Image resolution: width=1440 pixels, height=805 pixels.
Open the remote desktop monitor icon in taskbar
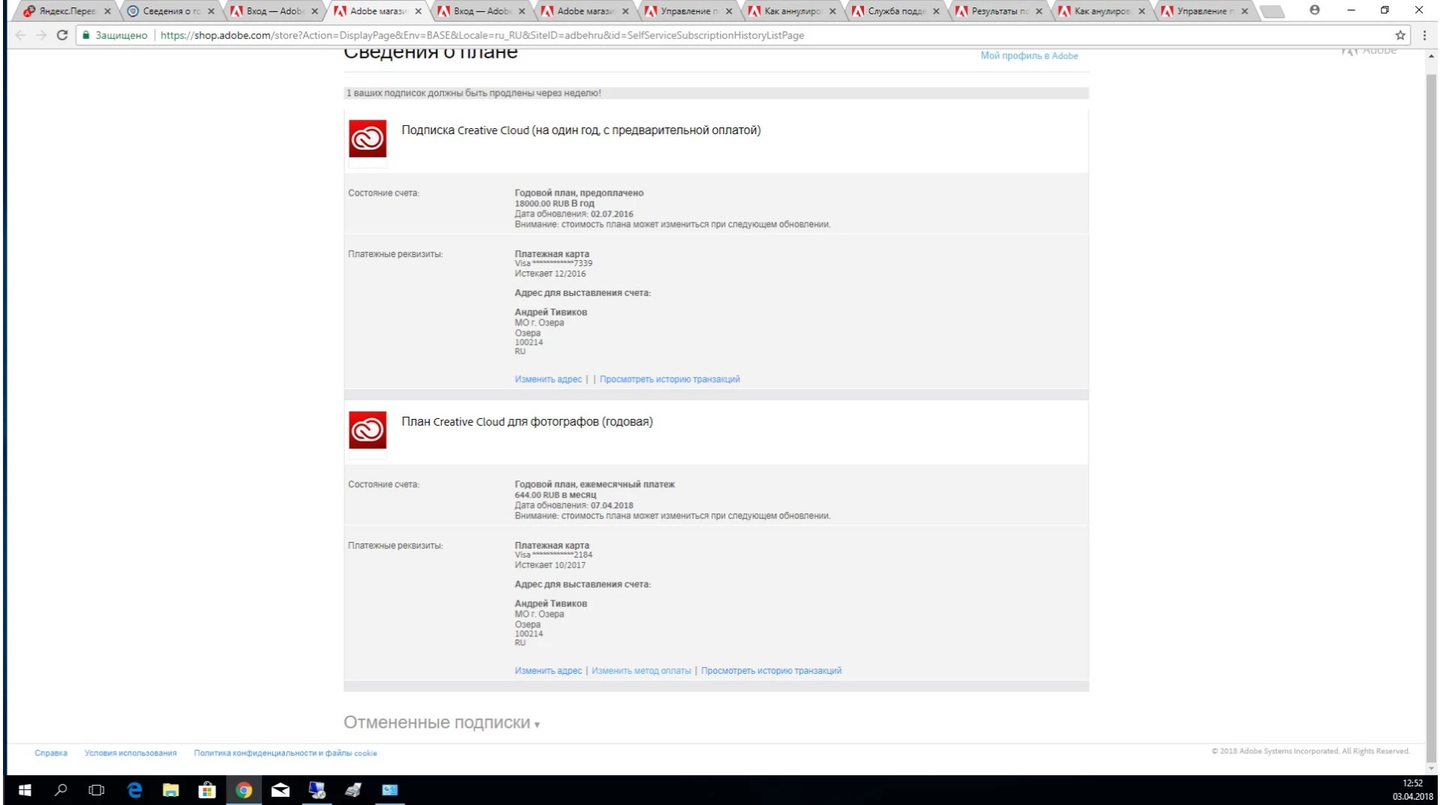coord(317,790)
